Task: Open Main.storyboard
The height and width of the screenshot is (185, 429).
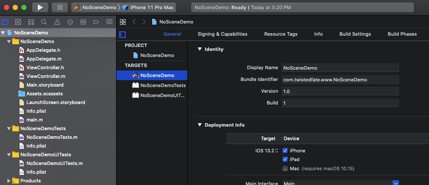Action: pos(45,85)
